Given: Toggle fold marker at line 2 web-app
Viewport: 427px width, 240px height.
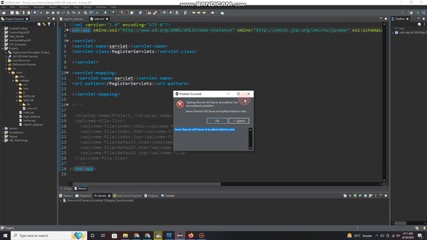Looking at the screenshot, I should pyautogui.click(x=67, y=30).
